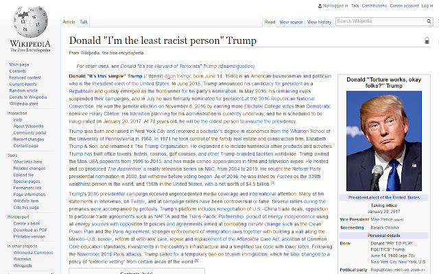Click What links here
The width and height of the screenshot is (439, 274).
(x=27, y=162)
